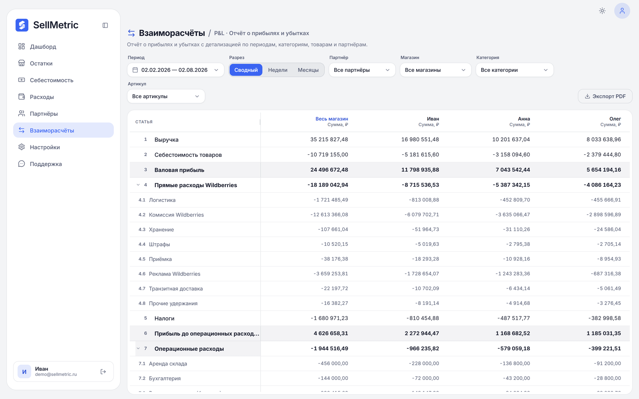
Task: Click the Остатки store icon
Action: pyautogui.click(x=22, y=63)
